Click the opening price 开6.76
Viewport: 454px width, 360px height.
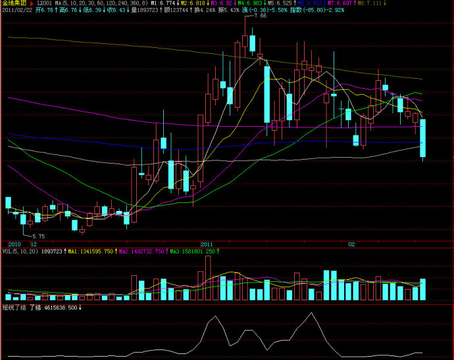[x=44, y=10]
